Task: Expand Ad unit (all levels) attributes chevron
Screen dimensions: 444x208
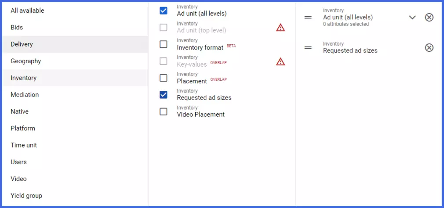Action: pyautogui.click(x=412, y=18)
